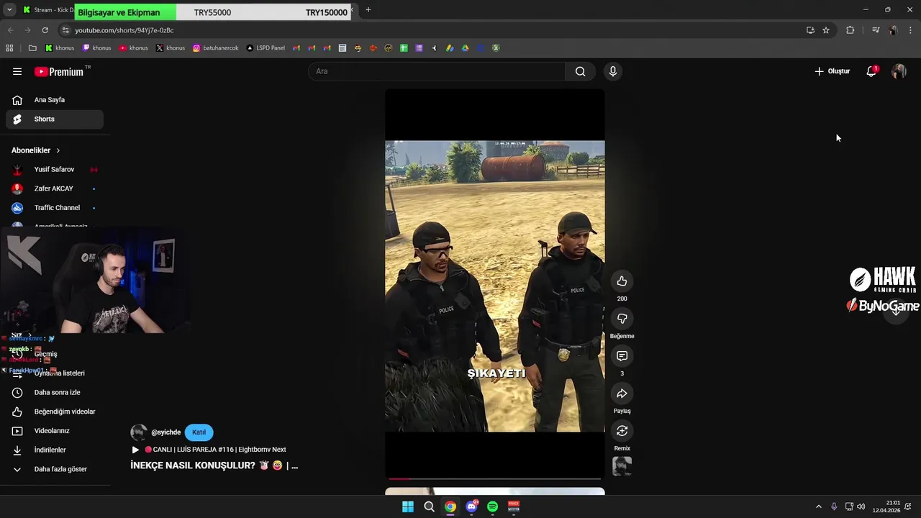
Task: Click the Remix icon
Action: [x=622, y=431]
